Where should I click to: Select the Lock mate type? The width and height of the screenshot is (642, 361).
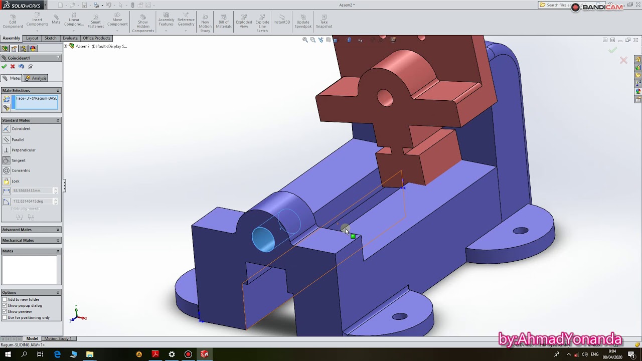11,181
